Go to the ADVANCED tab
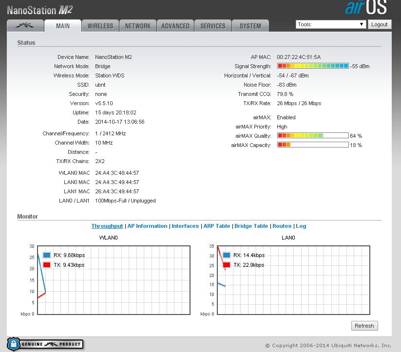Viewport: 401px width, 352px height. point(175,26)
